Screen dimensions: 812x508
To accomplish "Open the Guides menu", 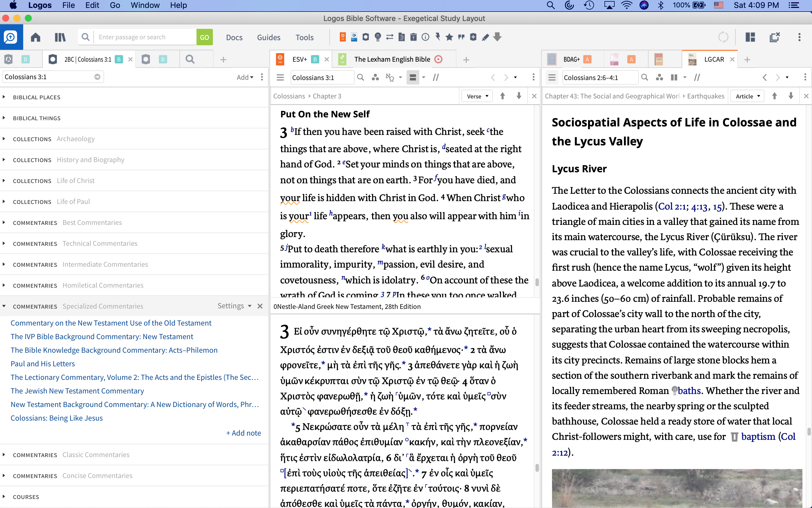I will click(x=268, y=37).
